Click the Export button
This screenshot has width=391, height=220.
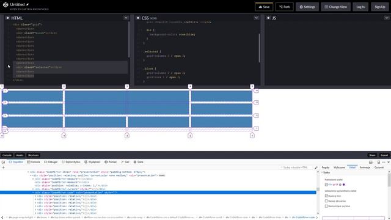click(x=384, y=155)
